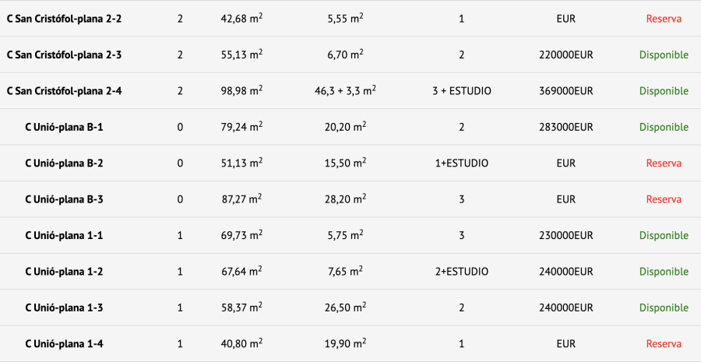701x362 pixels.
Task: Click Disponible status for Unió B-1
Action: click(x=664, y=127)
